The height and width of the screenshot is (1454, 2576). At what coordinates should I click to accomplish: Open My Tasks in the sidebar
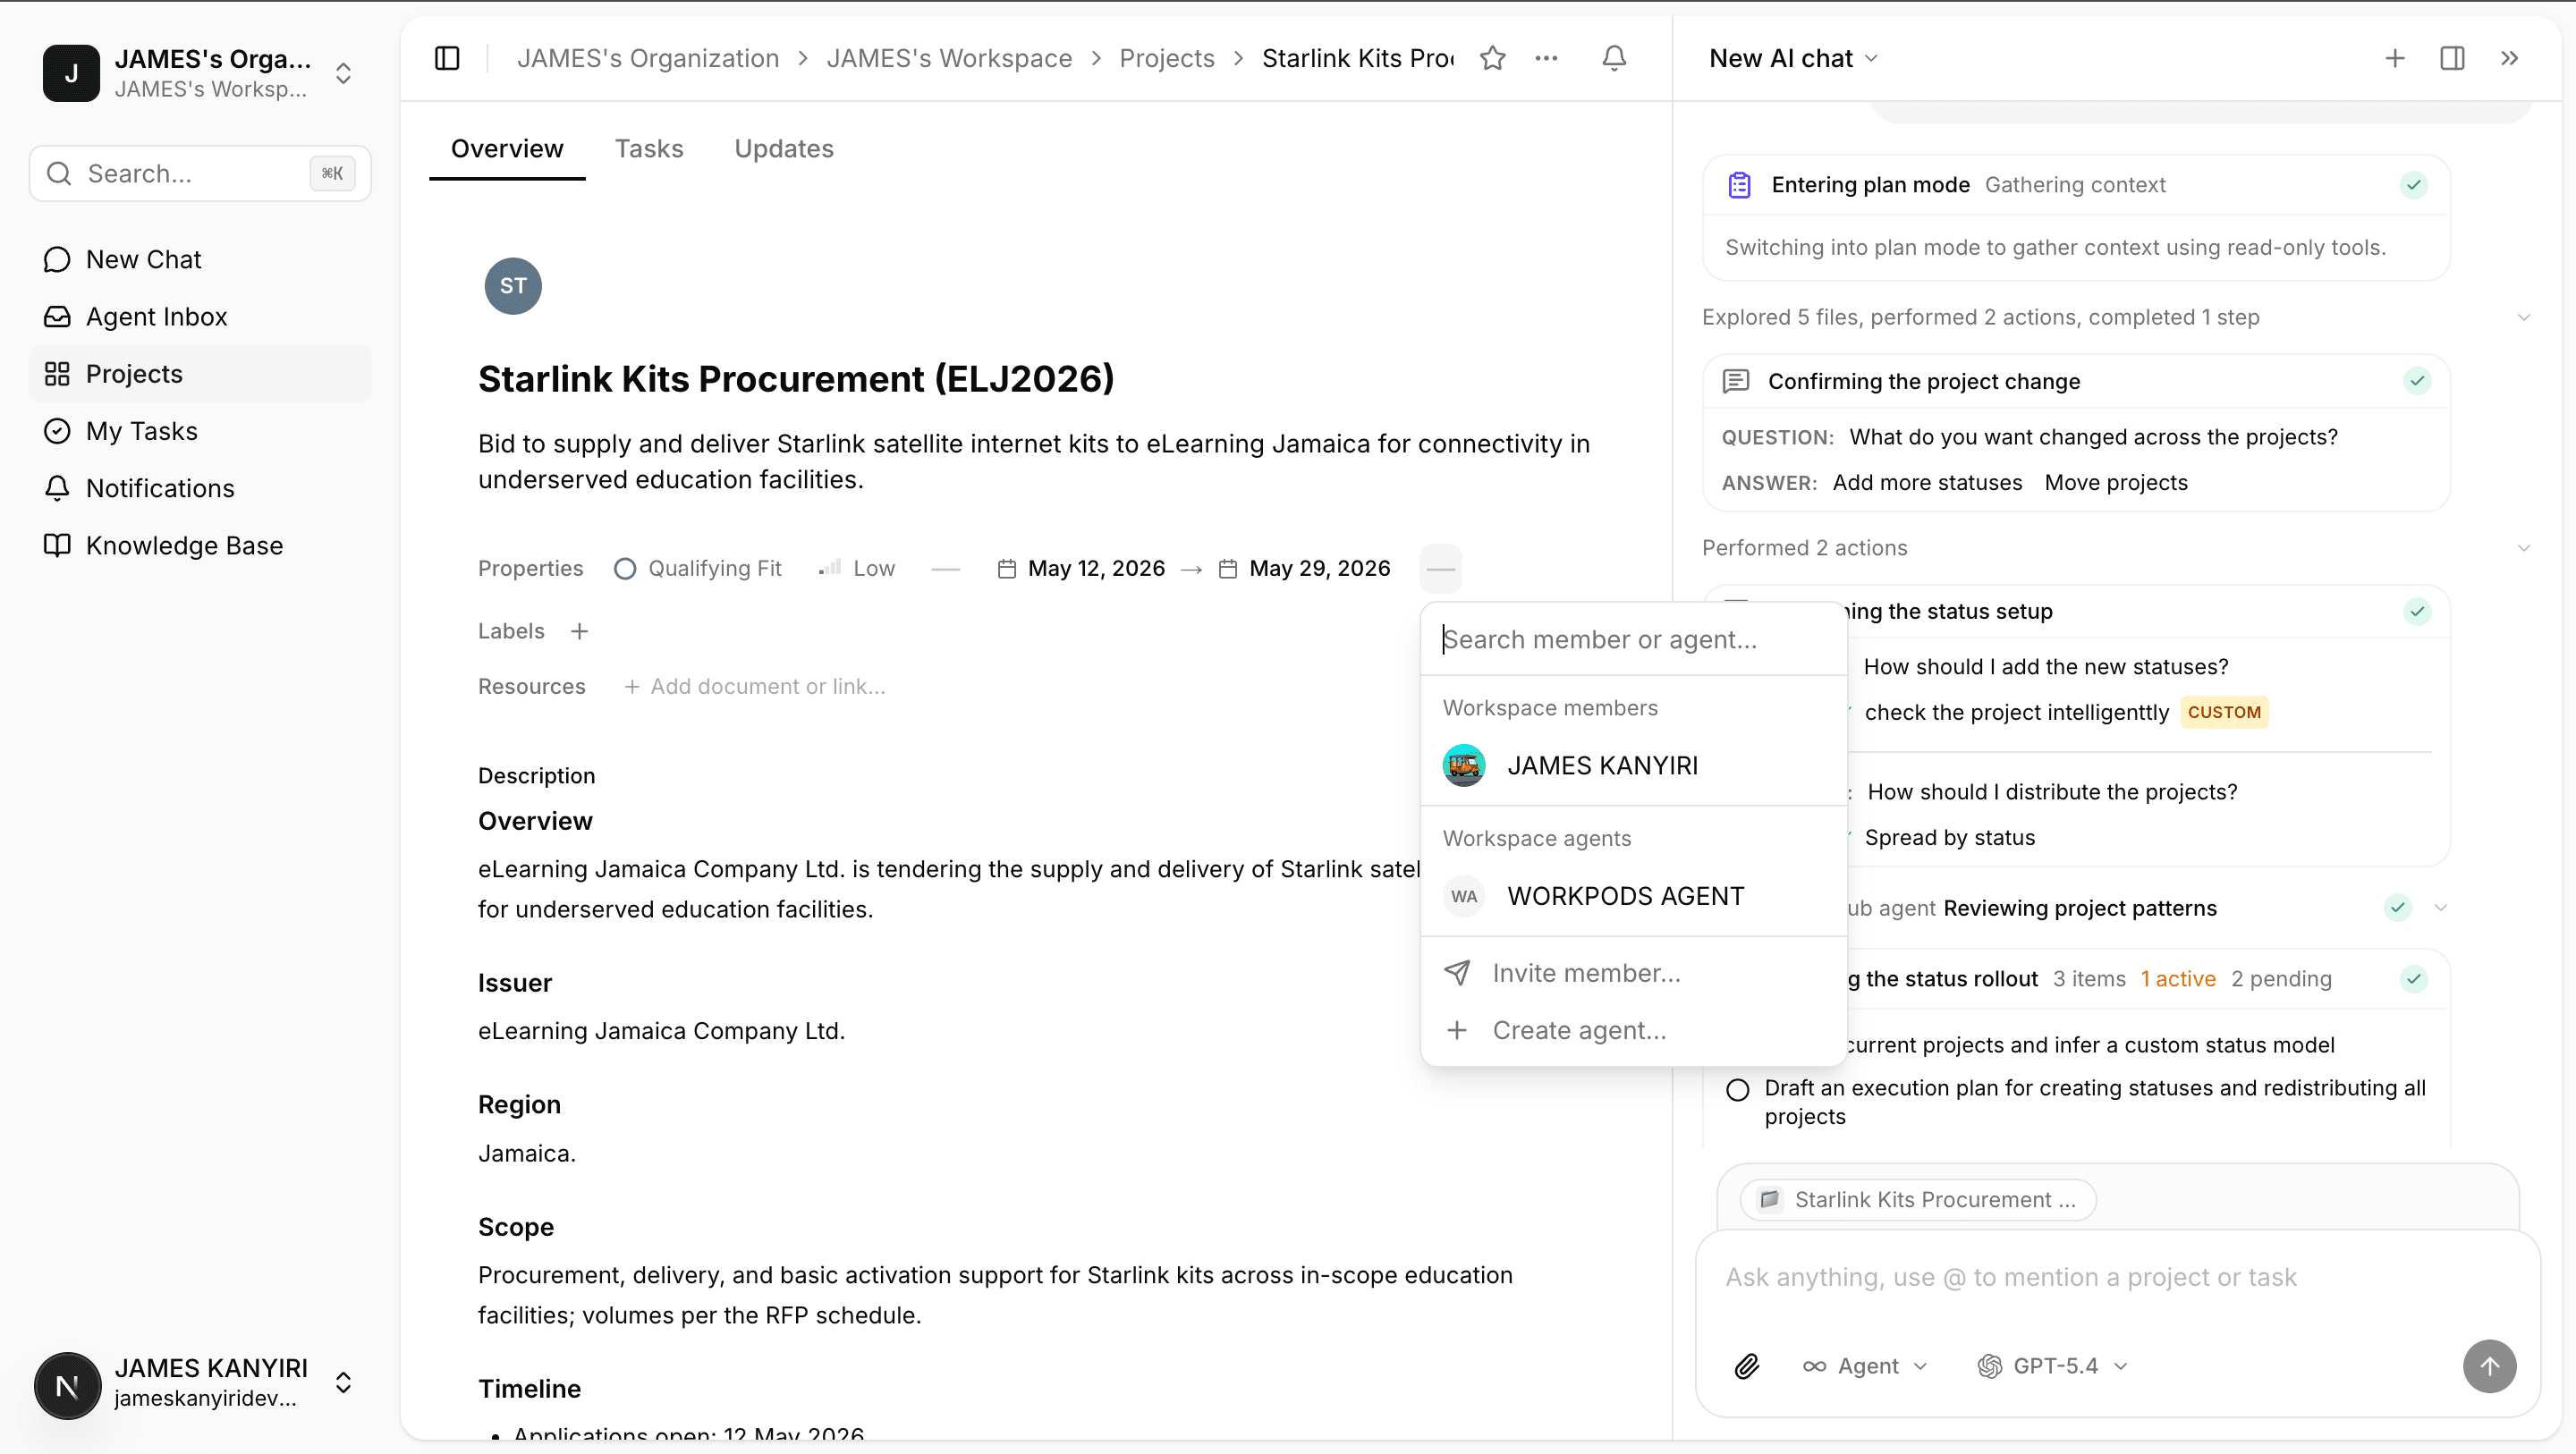[200, 431]
